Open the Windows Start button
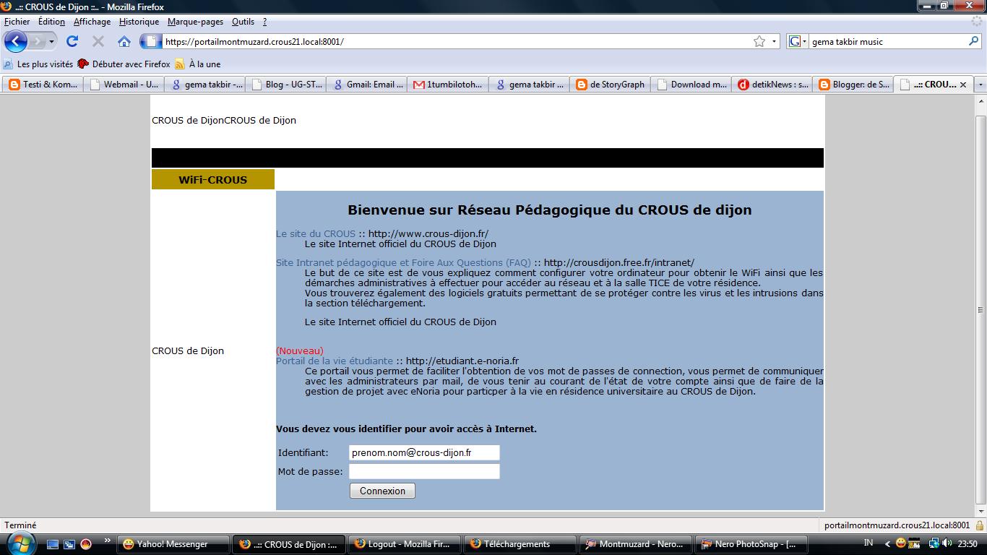Image resolution: width=987 pixels, height=555 pixels. (x=20, y=543)
